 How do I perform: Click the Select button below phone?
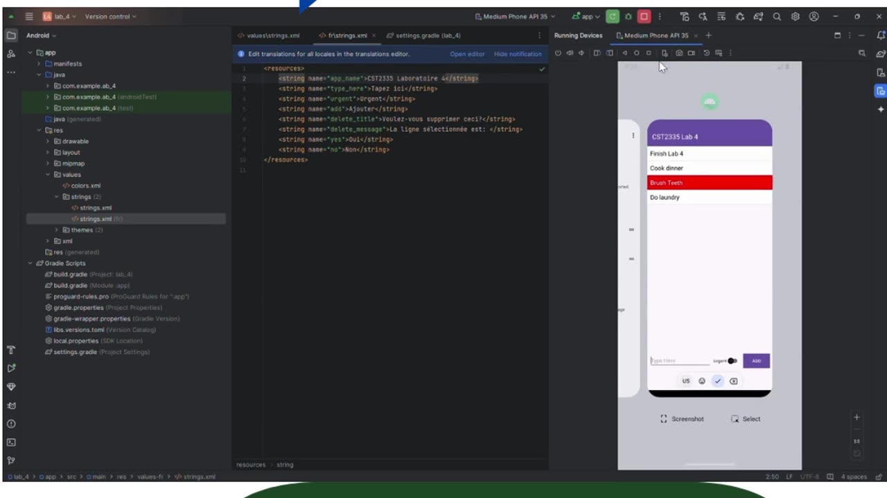click(746, 419)
